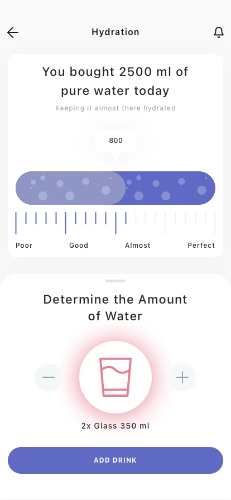Click the 2x Glass 350 ml label
This screenshot has height=500, width=231.
[x=116, y=426]
